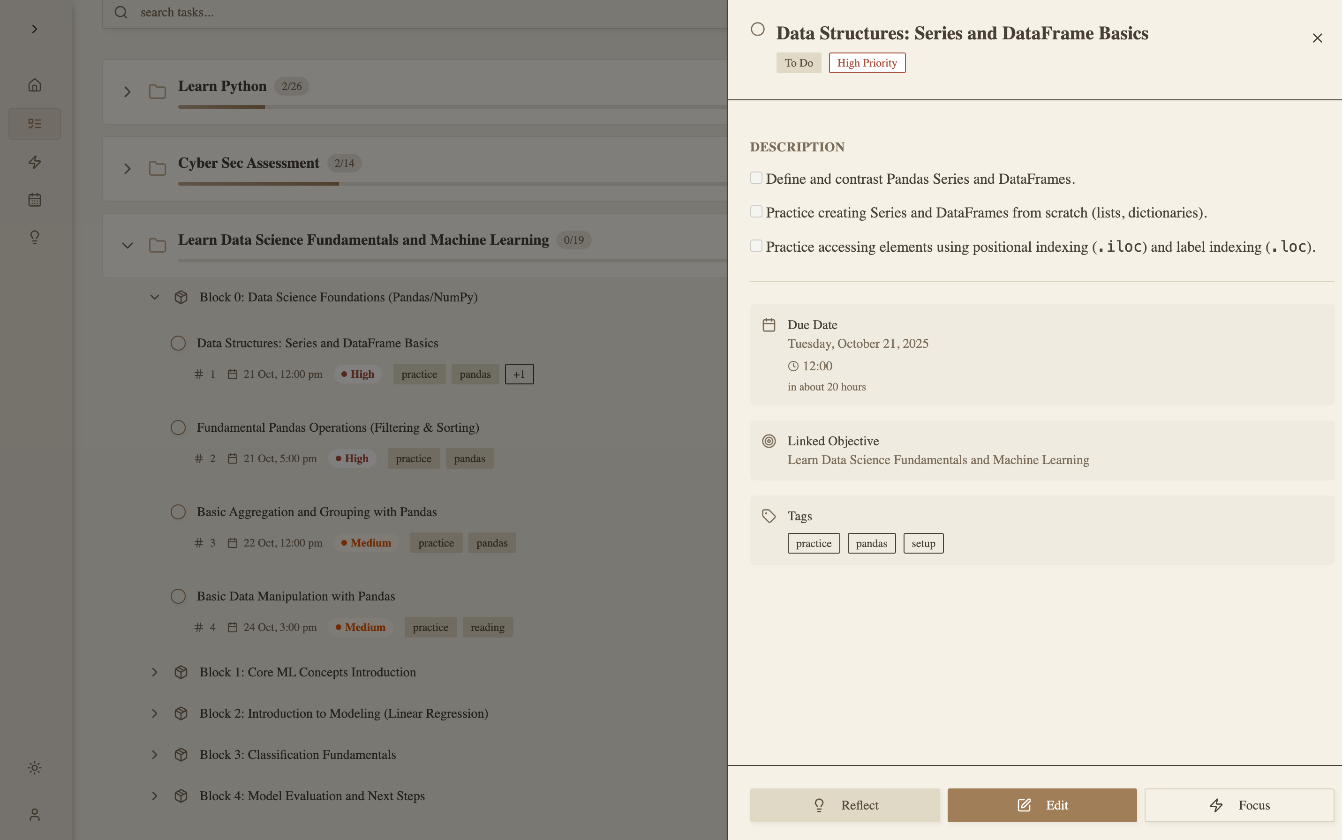
Task: Open the user profile icon in sidebar
Action: click(x=34, y=814)
